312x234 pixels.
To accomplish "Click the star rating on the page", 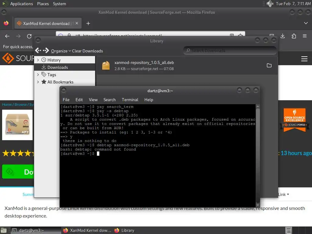I will (x=18, y=153).
